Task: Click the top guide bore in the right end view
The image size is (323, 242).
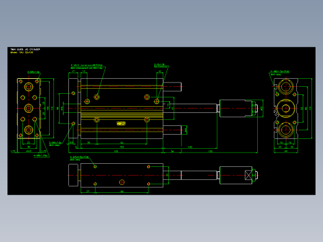Action: pos(286,87)
